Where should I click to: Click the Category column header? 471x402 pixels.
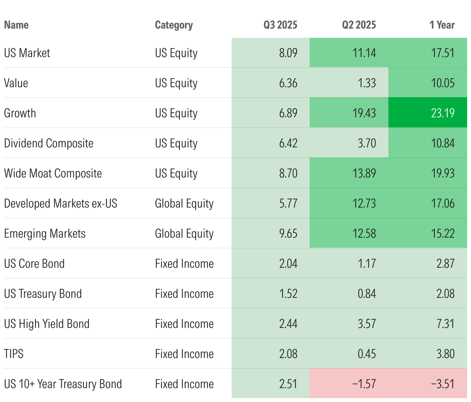pos(174,25)
